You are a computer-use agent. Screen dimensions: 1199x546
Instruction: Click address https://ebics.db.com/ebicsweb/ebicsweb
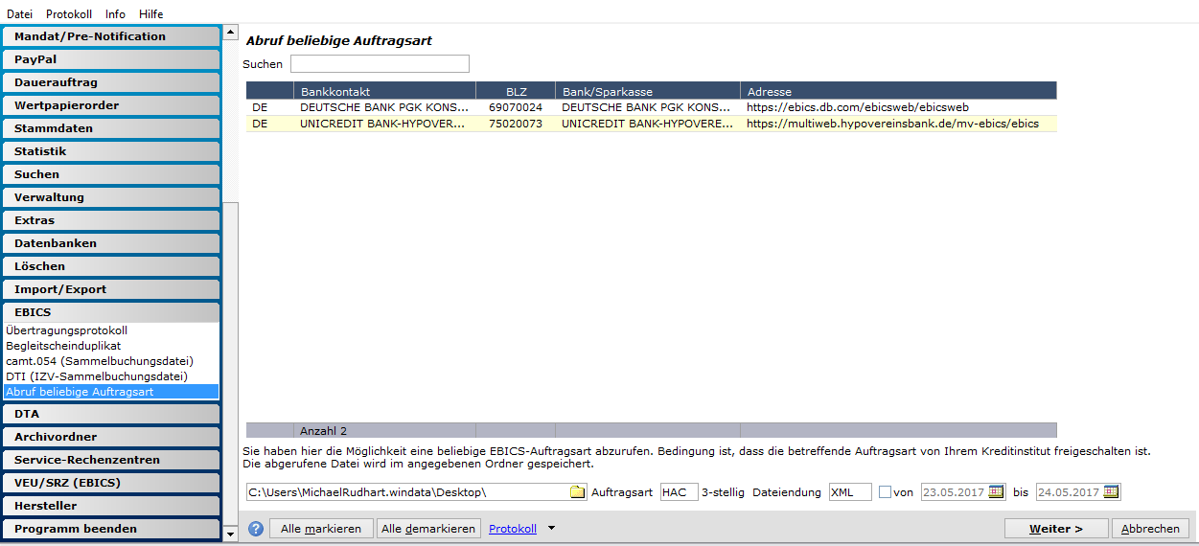pyautogui.click(x=858, y=107)
